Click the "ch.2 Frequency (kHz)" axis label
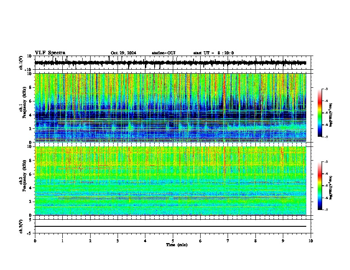Screen dimensions: 350x270 pos(23,176)
